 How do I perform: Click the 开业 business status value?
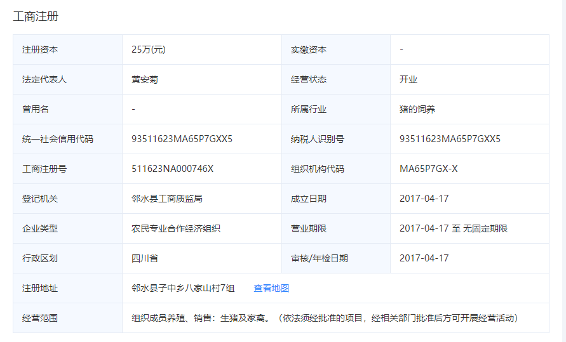click(408, 79)
